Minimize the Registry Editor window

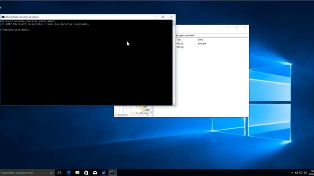click(229, 27)
